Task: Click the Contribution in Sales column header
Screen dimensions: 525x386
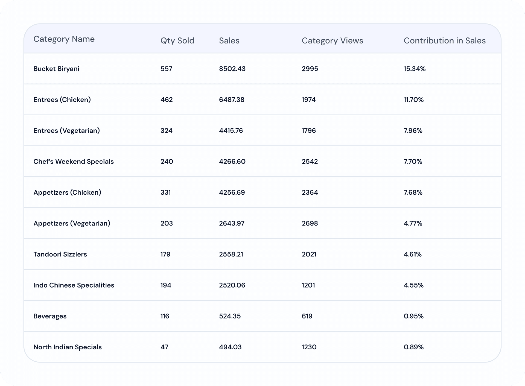Action: pyautogui.click(x=445, y=41)
